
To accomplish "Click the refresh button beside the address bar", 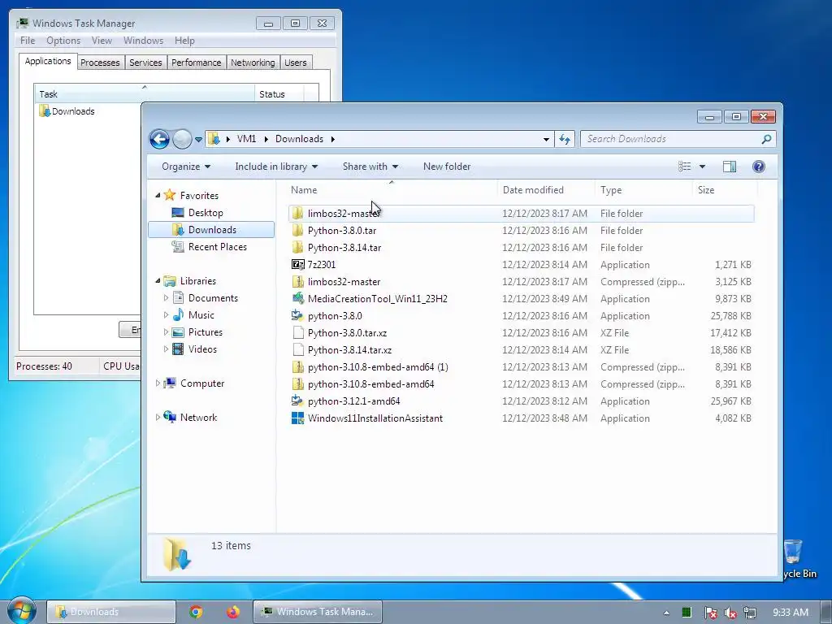I will click(565, 139).
